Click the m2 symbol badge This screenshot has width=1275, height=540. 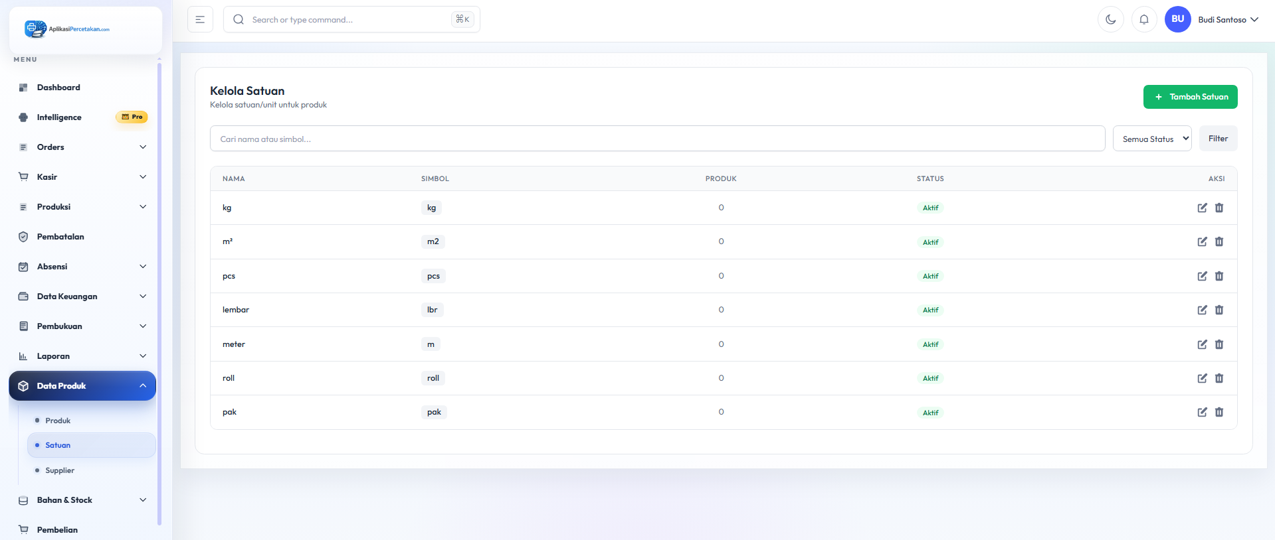(433, 241)
